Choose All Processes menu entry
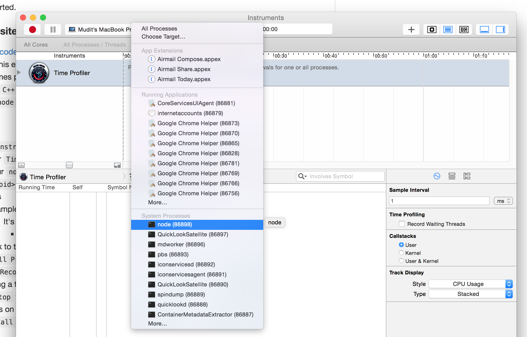Image resolution: width=527 pixels, height=337 pixels. tap(159, 29)
